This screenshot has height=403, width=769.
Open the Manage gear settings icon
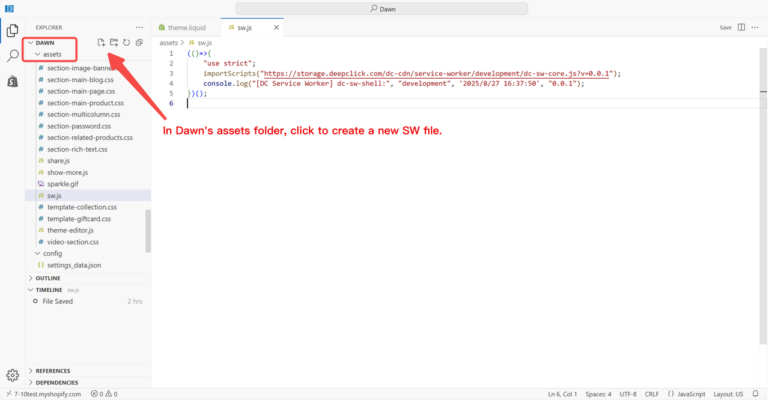pos(13,375)
